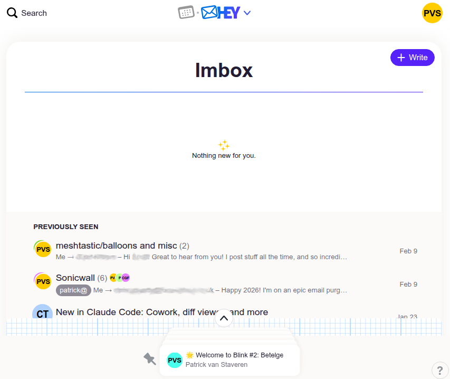Click the pushpin Set Aside icon
The image size is (450, 379).
coord(150,359)
